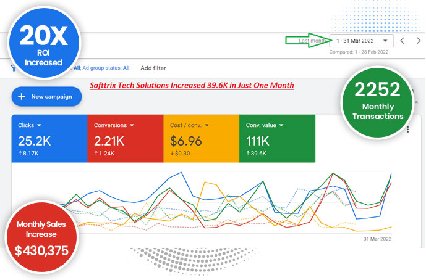Click the 8.17K clicks change figure
The width and height of the screenshot is (426, 280).
[x=28, y=154]
